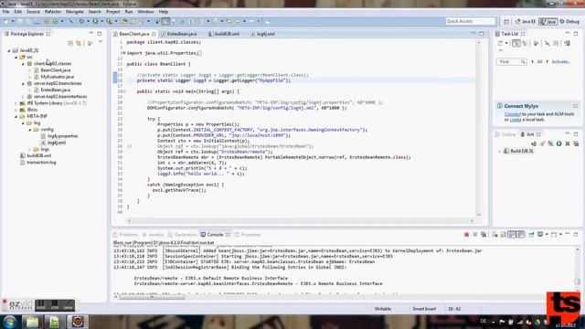The height and width of the screenshot is (329, 585).
Task: Select BeanClient.java in Package Explorer
Action: tap(55, 70)
